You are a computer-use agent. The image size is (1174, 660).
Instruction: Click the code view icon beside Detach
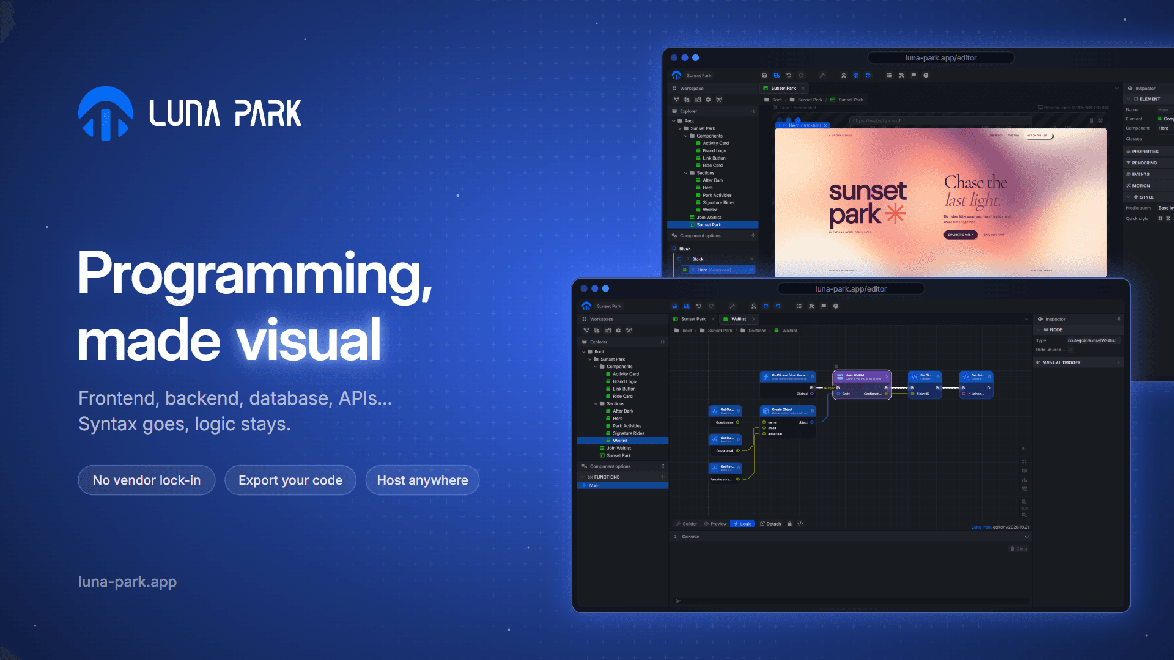point(800,524)
